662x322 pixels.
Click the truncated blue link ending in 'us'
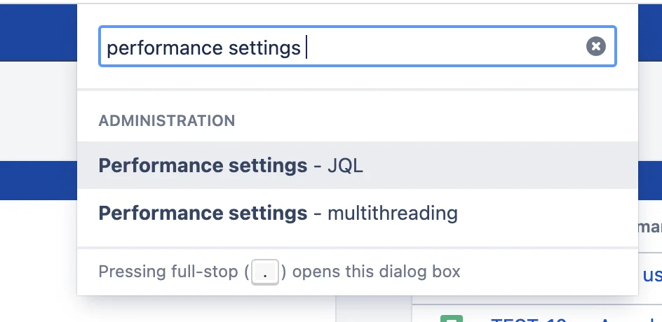click(652, 275)
